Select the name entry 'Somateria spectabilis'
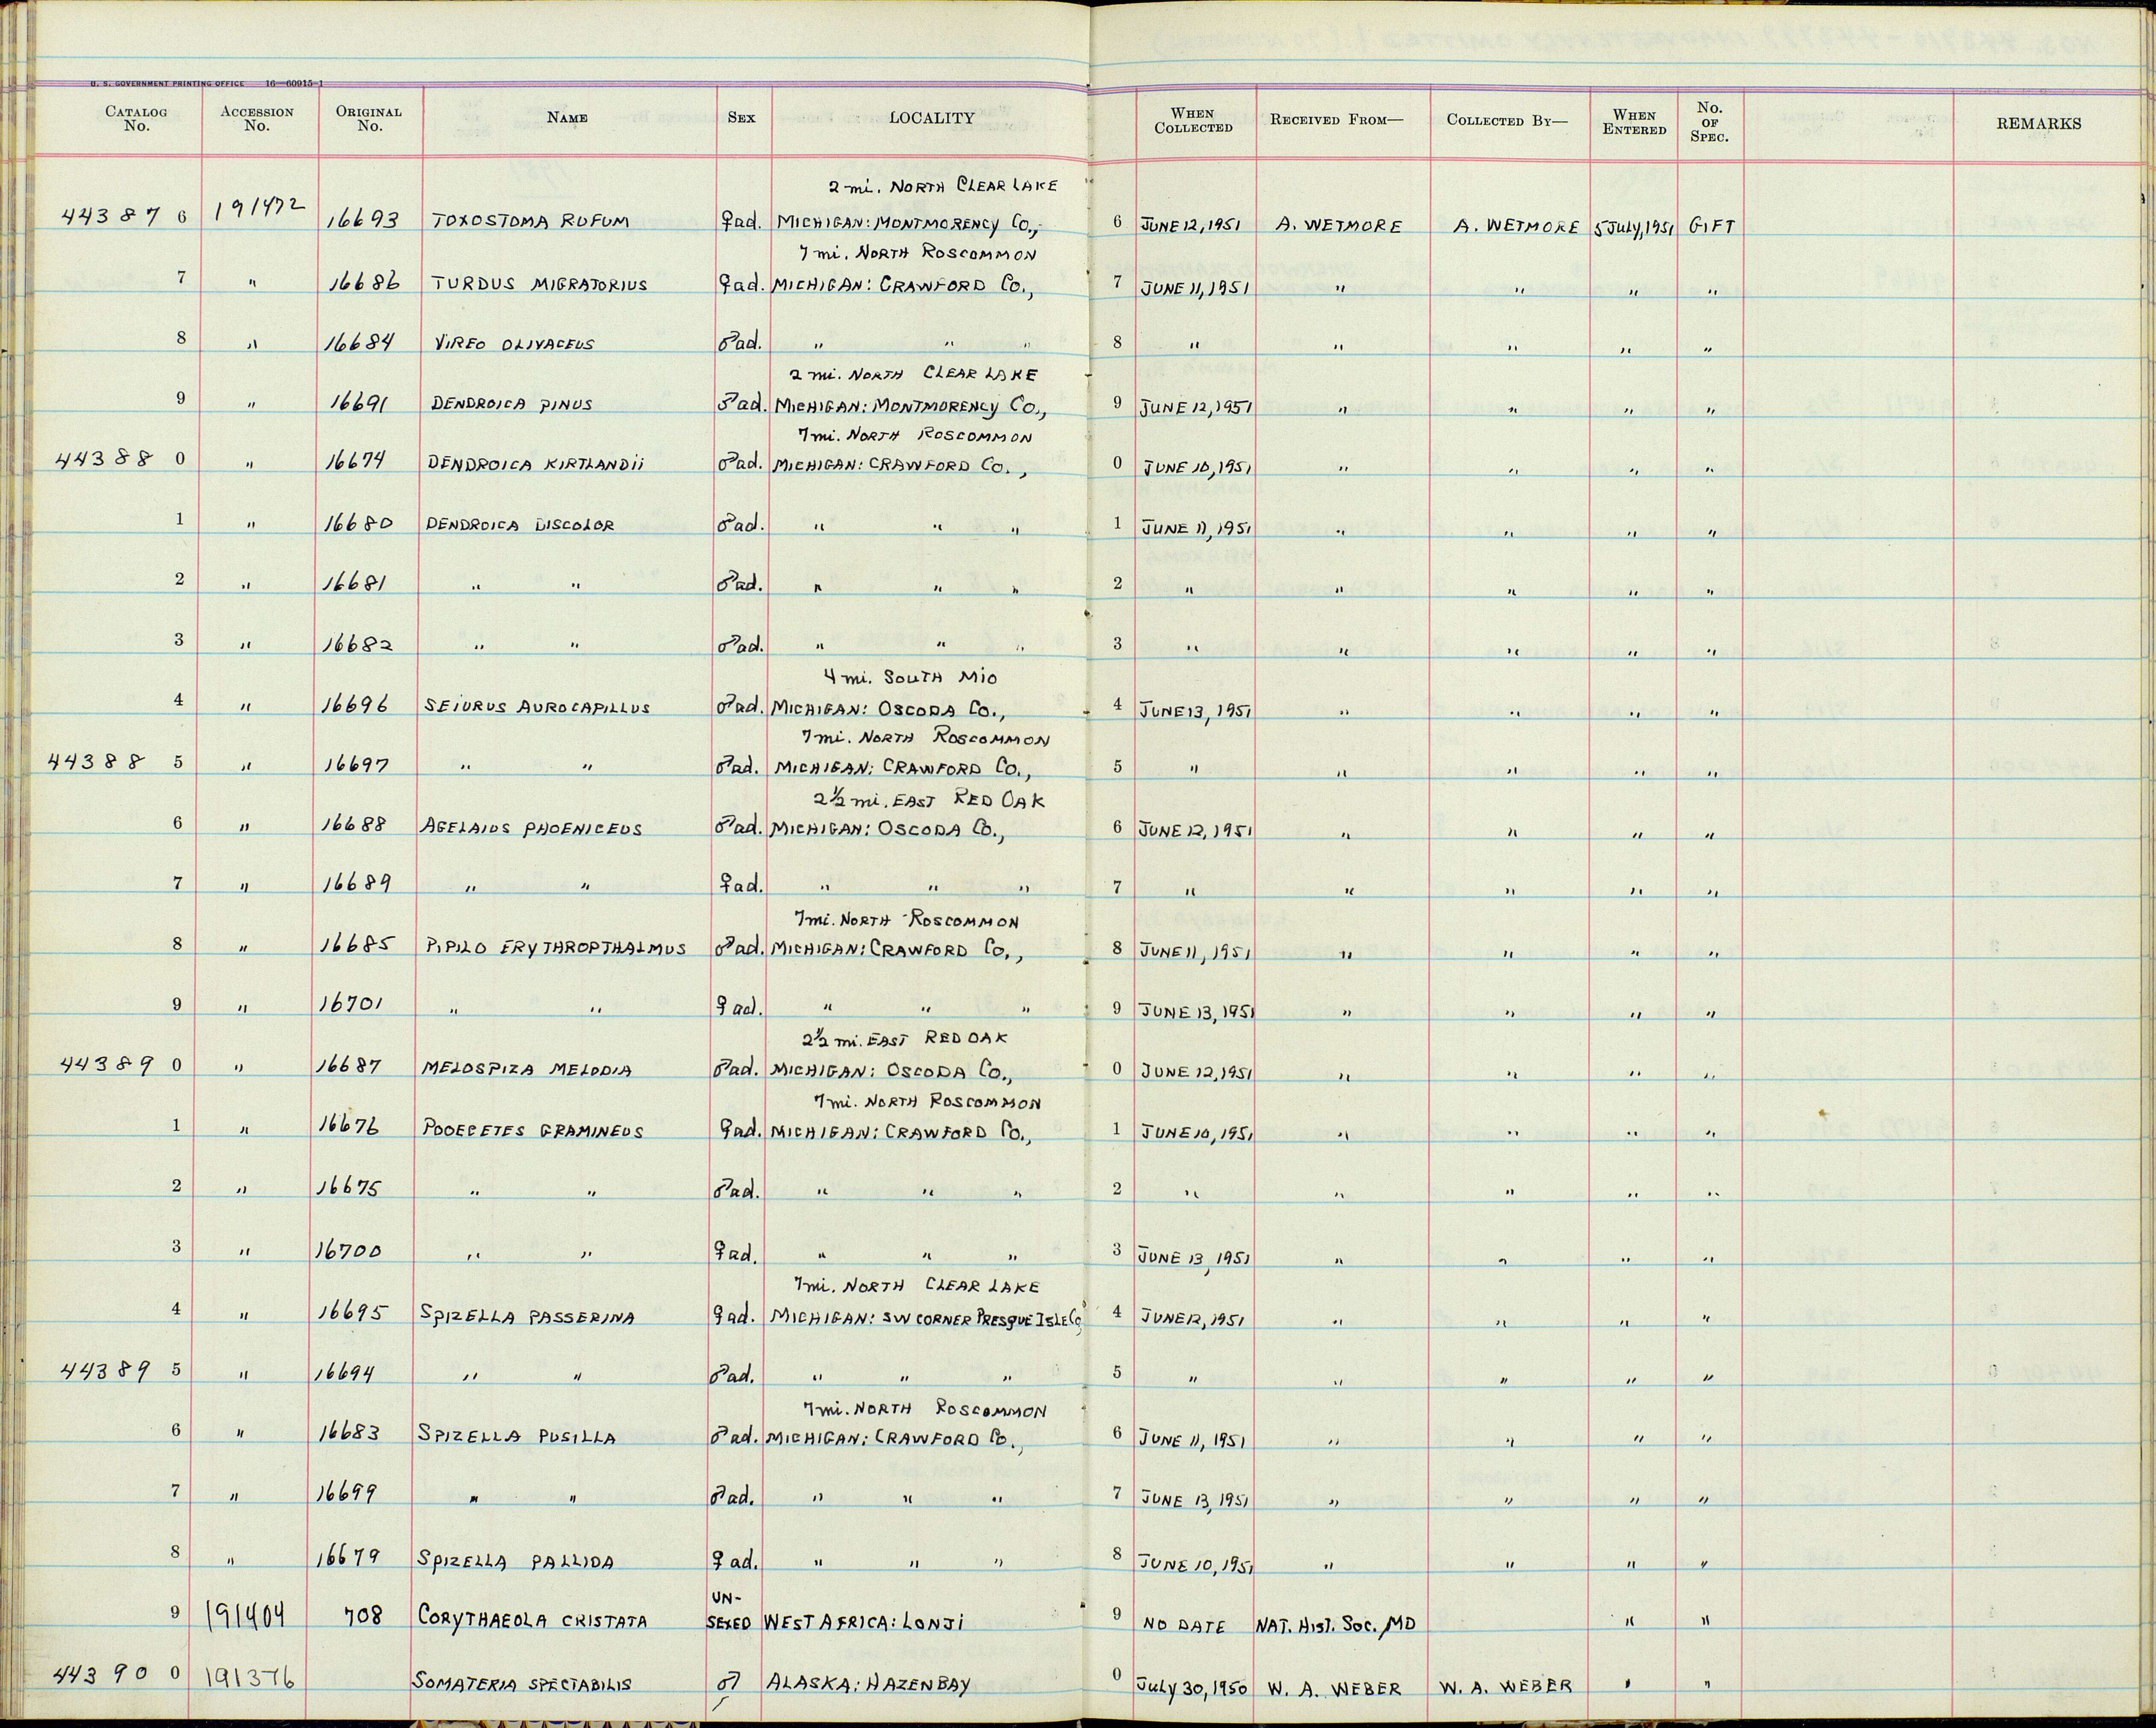 [522, 1683]
